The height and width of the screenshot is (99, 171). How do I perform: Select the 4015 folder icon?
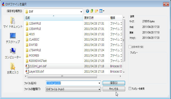point(27,34)
